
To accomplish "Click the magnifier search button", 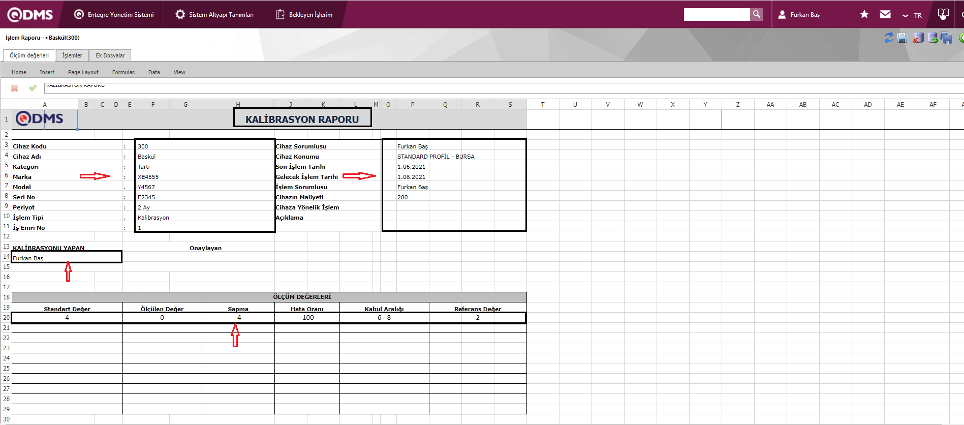I will coord(757,14).
